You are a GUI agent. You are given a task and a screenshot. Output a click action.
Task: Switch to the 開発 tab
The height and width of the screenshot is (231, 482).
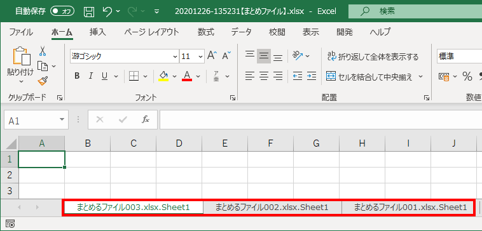(x=345, y=32)
